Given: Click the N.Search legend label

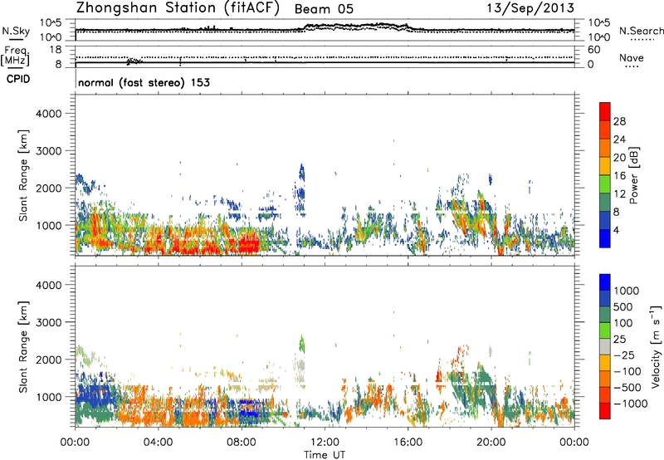Looking at the screenshot, I should click(x=641, y=31).
